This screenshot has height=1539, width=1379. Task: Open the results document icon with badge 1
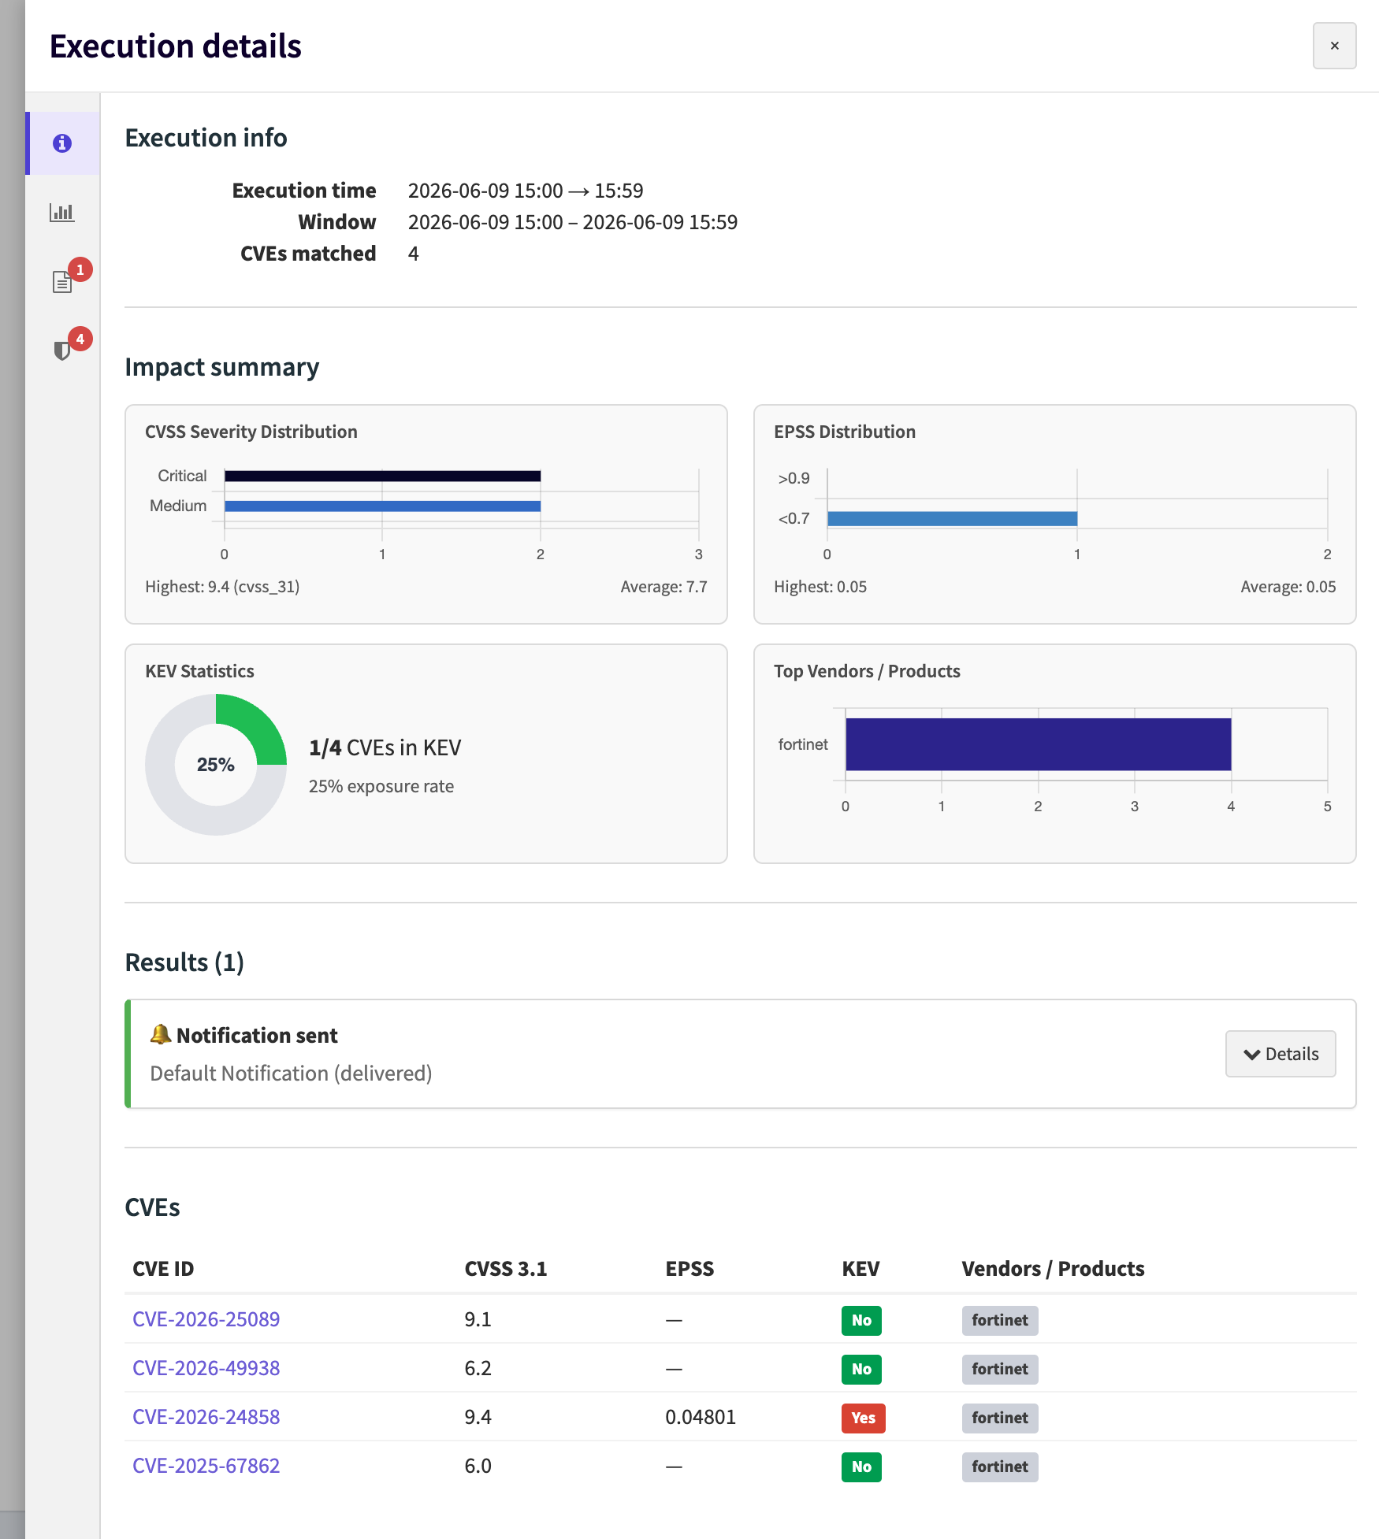click(x=62, y=281)
